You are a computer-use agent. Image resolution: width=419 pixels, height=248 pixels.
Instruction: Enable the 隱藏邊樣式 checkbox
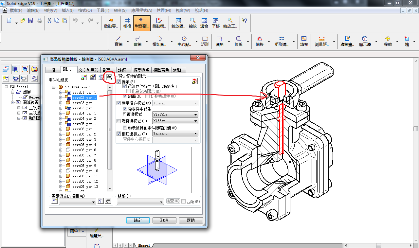click(x=119, y=121)
